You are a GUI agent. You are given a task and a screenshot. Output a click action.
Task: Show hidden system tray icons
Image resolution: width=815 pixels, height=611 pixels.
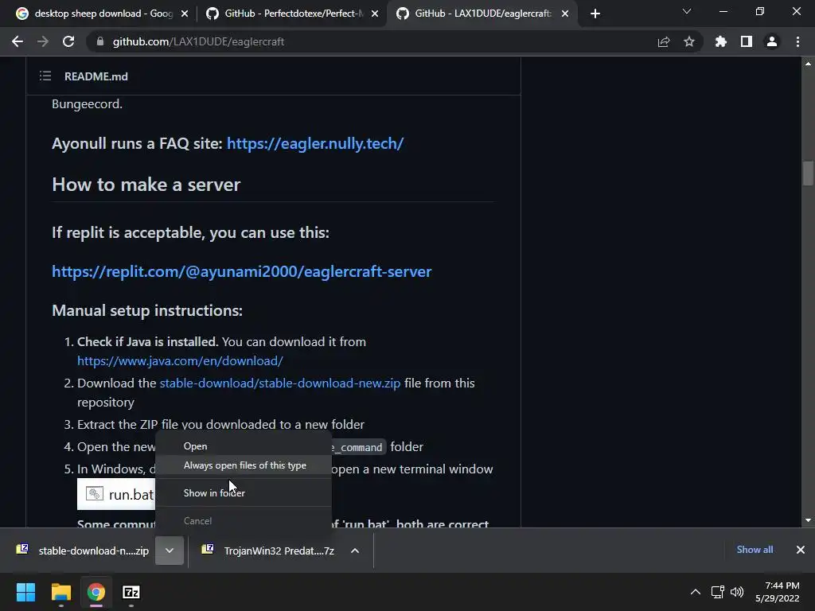pos(696,592)
